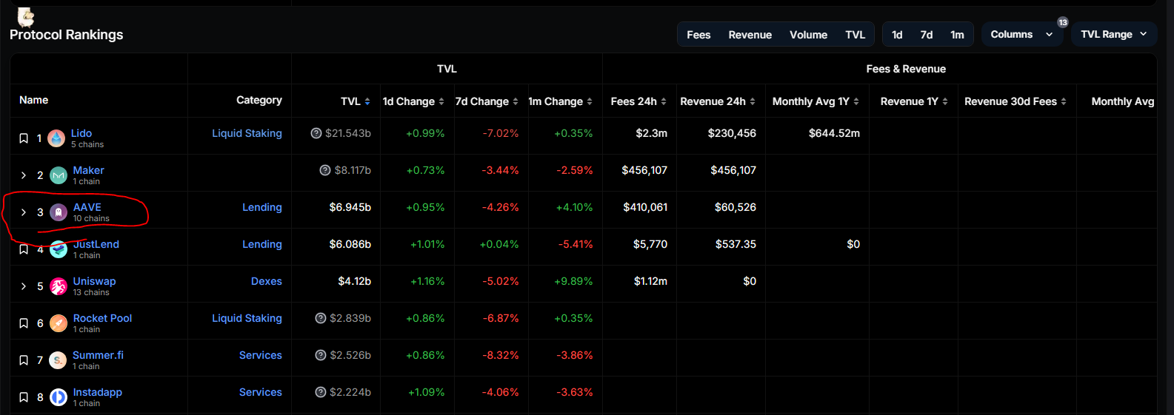Open Services category in Summer.fi row
The image size is (1174, 415).
261,355
